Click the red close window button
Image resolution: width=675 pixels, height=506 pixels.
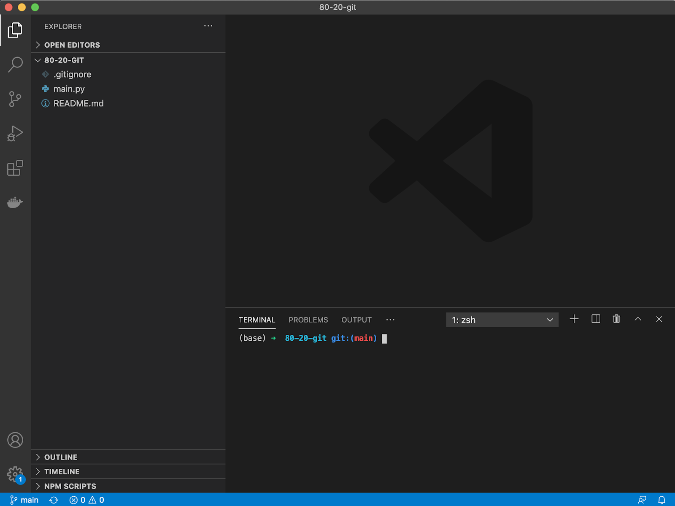[8, 7]
